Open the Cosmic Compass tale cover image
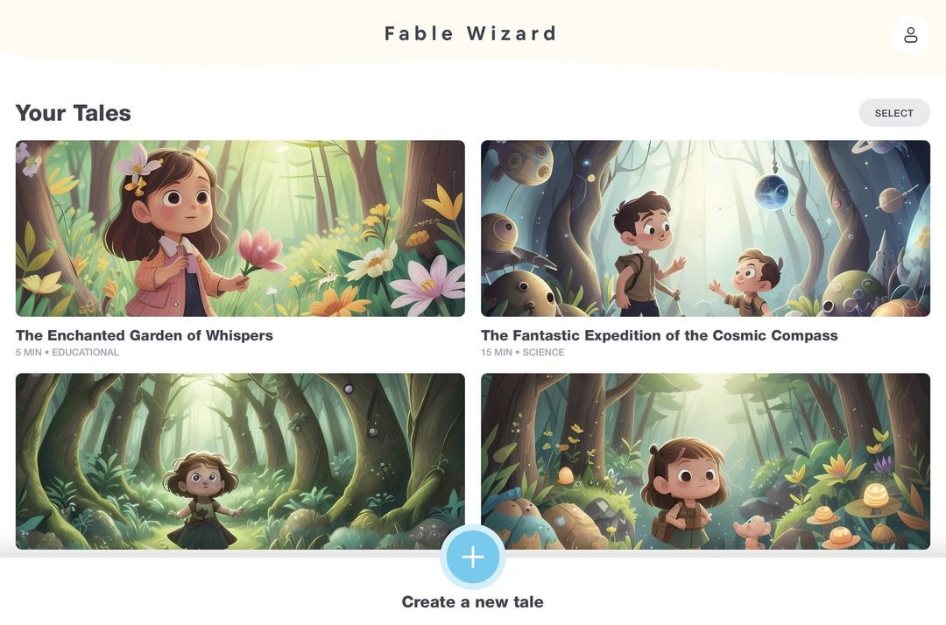The height and width of the screenshot is (625, 946). click(x=705, y=228)
